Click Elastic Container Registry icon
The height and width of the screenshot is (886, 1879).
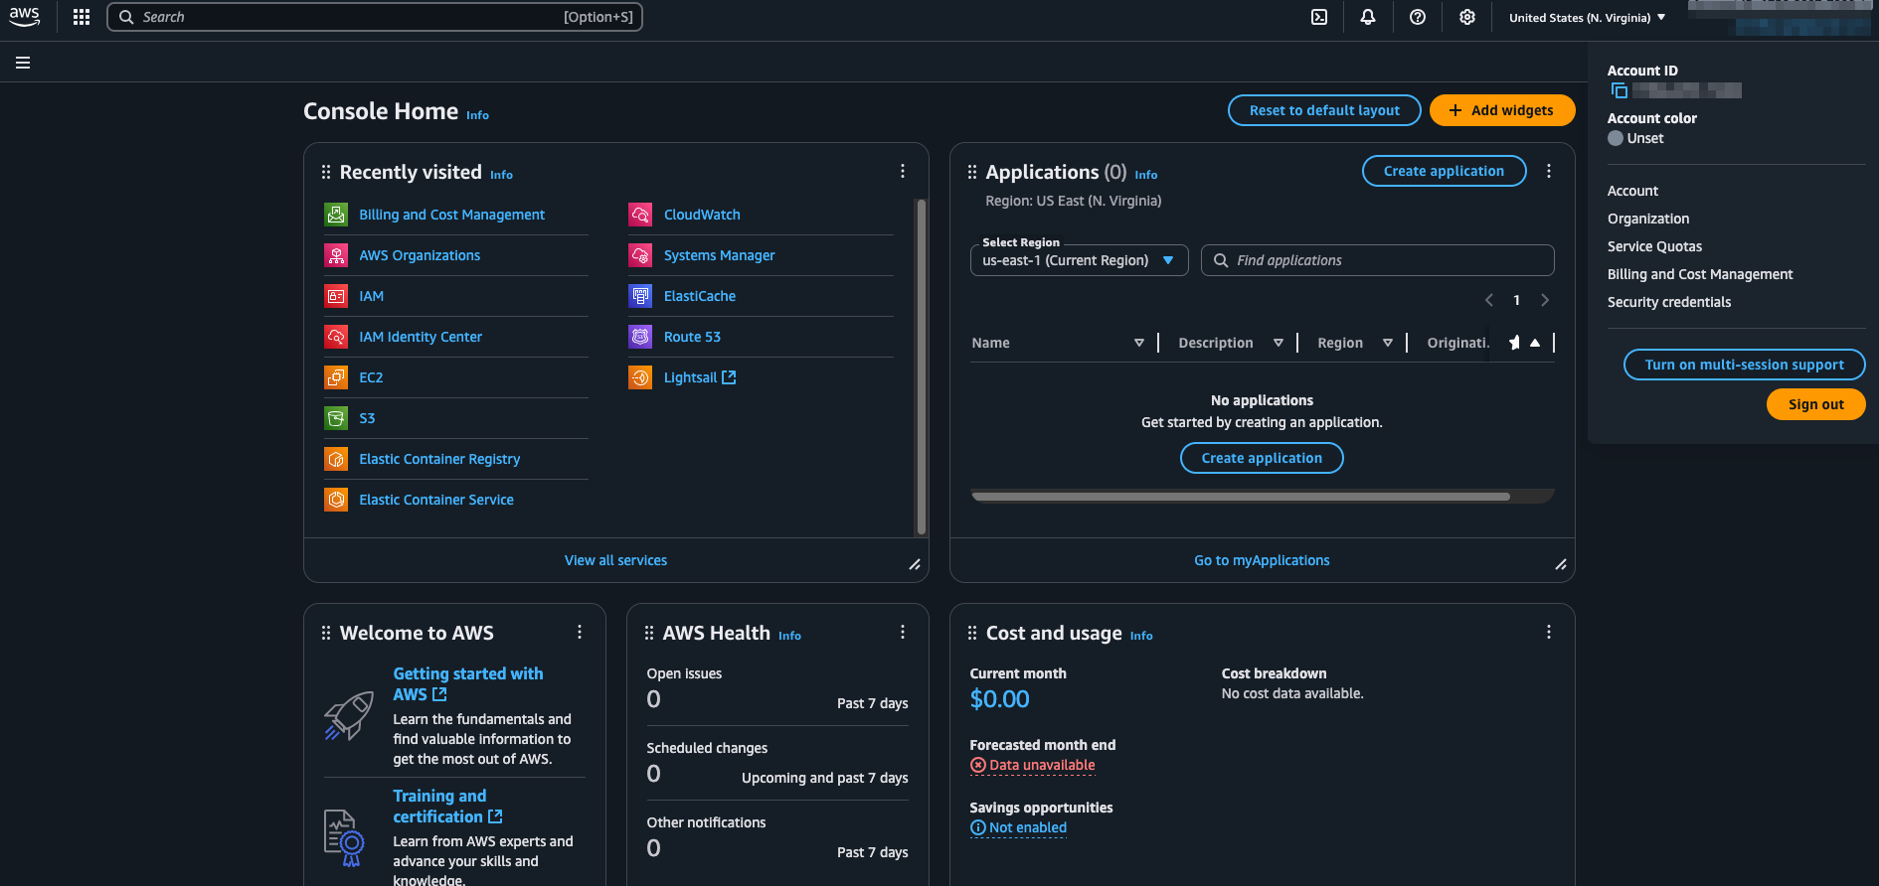[x=336, y=459]
